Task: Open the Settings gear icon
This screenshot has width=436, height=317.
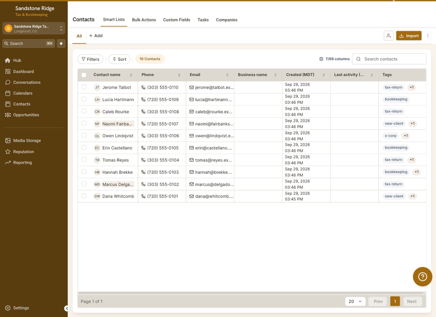Action: pyautogui.click(x=8, y=308)
